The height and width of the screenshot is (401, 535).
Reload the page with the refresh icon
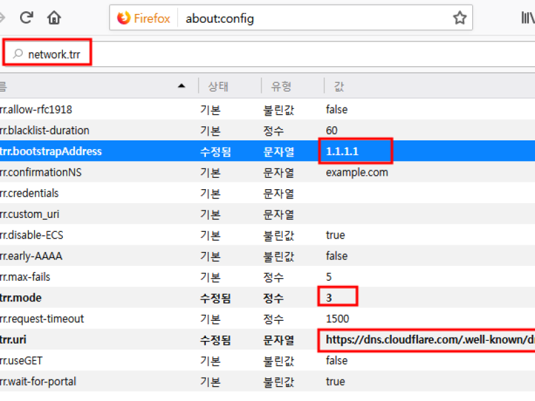(26, 17)
